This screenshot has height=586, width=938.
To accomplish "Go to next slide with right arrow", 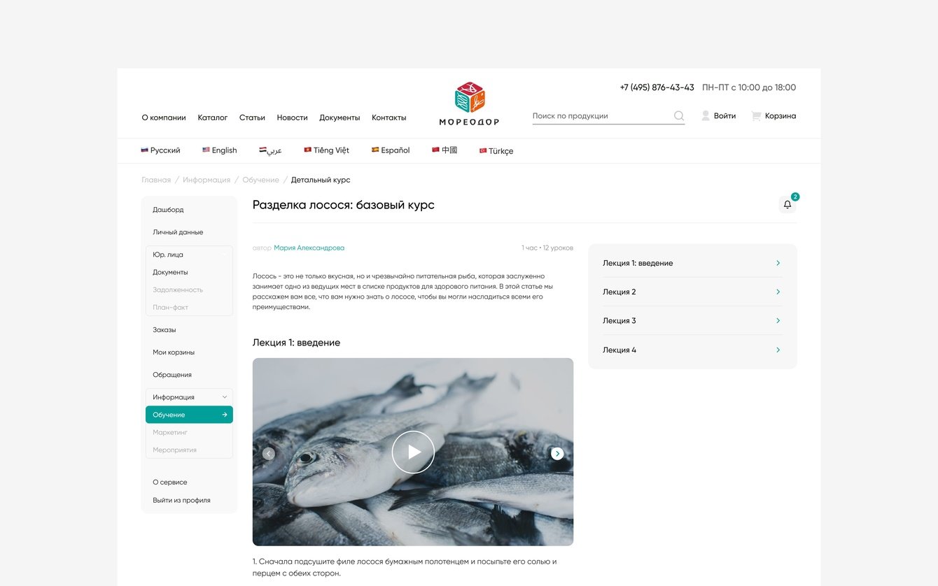I will (x=557, y=454).
